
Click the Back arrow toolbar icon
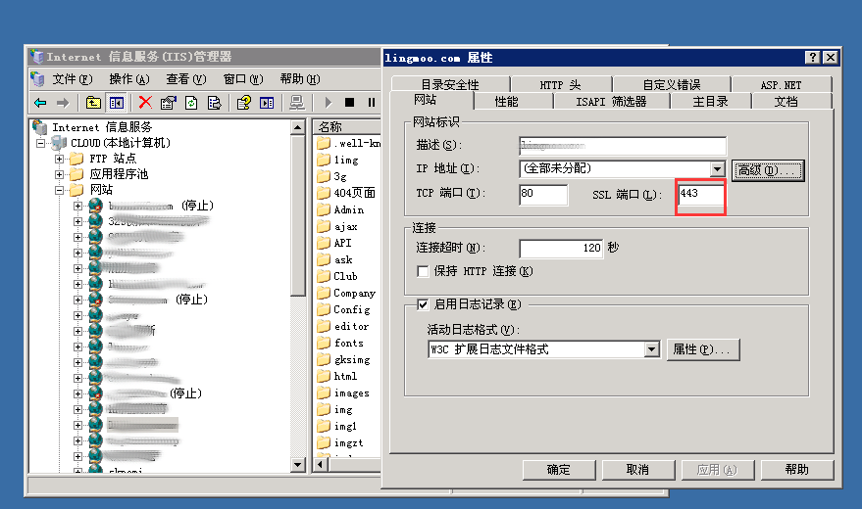tap(39, 102)
